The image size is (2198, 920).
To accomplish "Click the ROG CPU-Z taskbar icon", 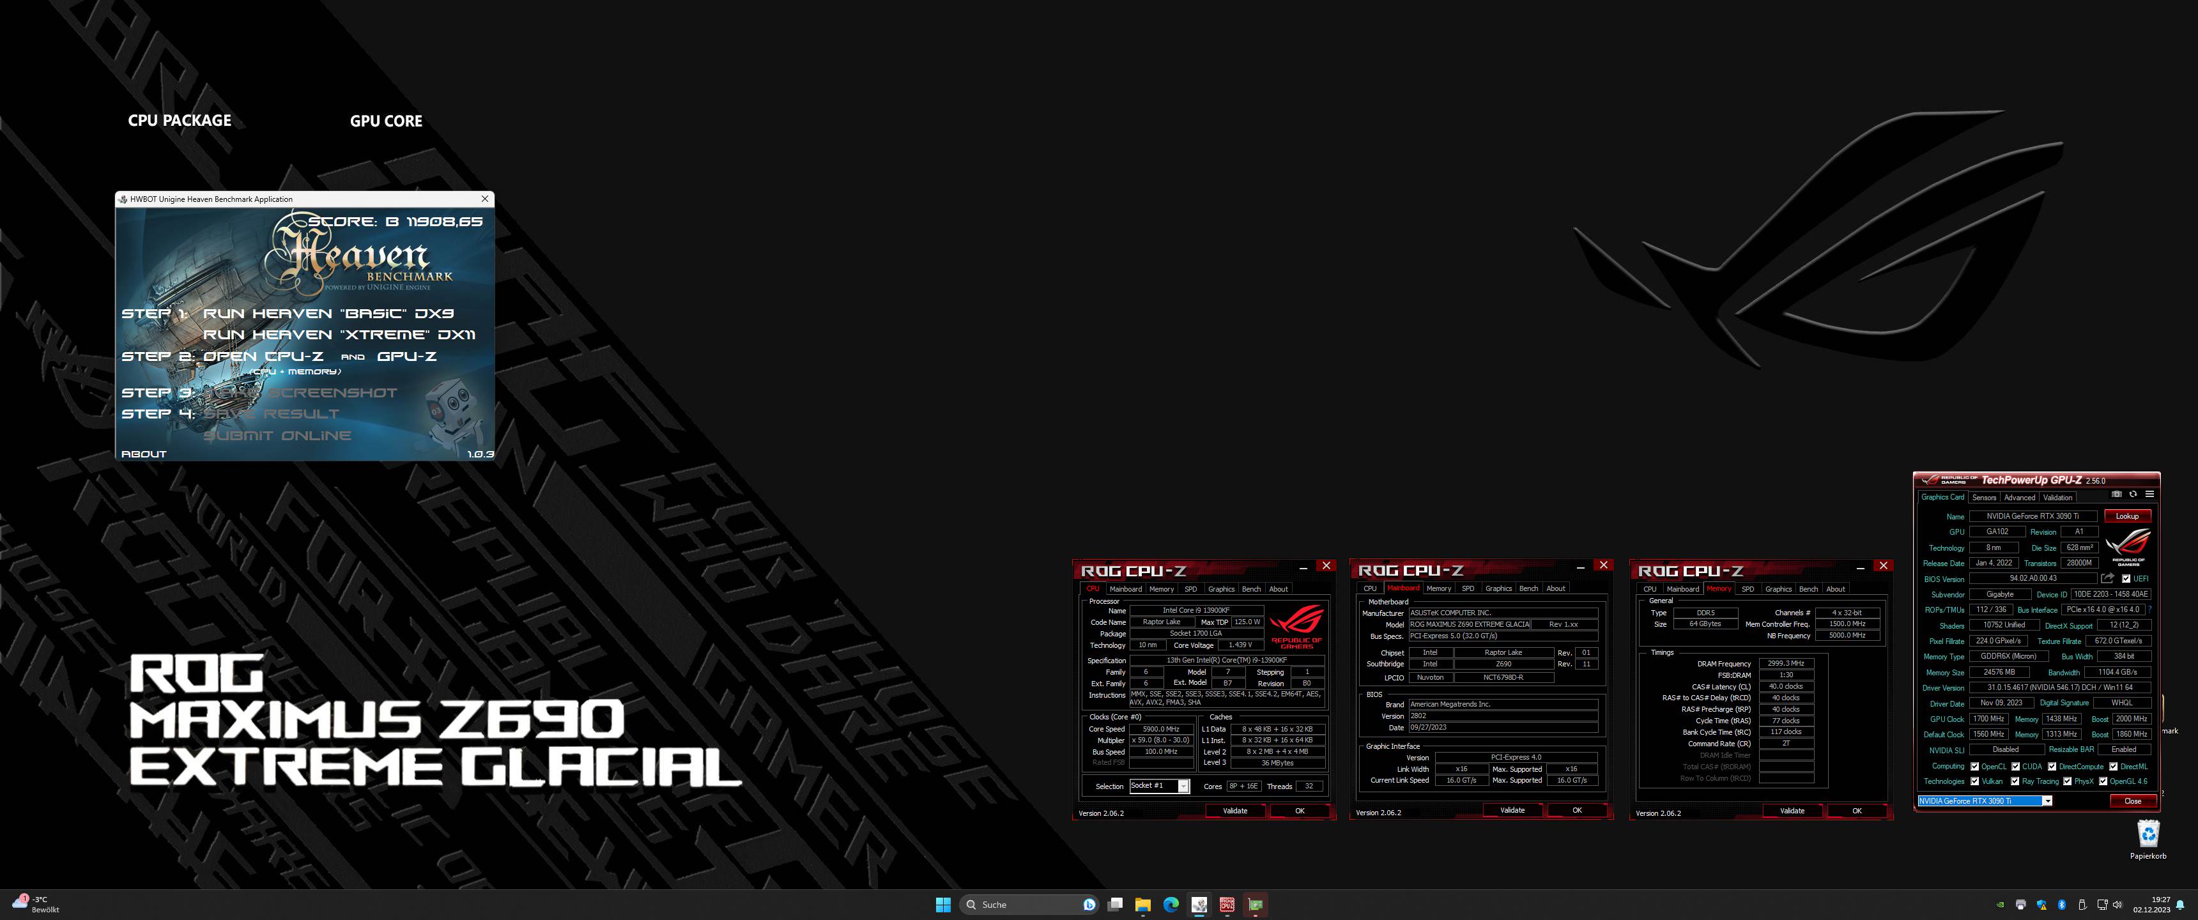I will coord(1227,905).
